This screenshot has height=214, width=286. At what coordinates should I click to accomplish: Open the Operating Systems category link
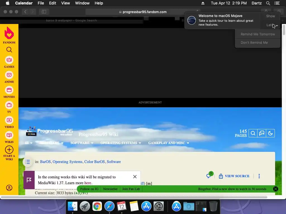[68, 162]
